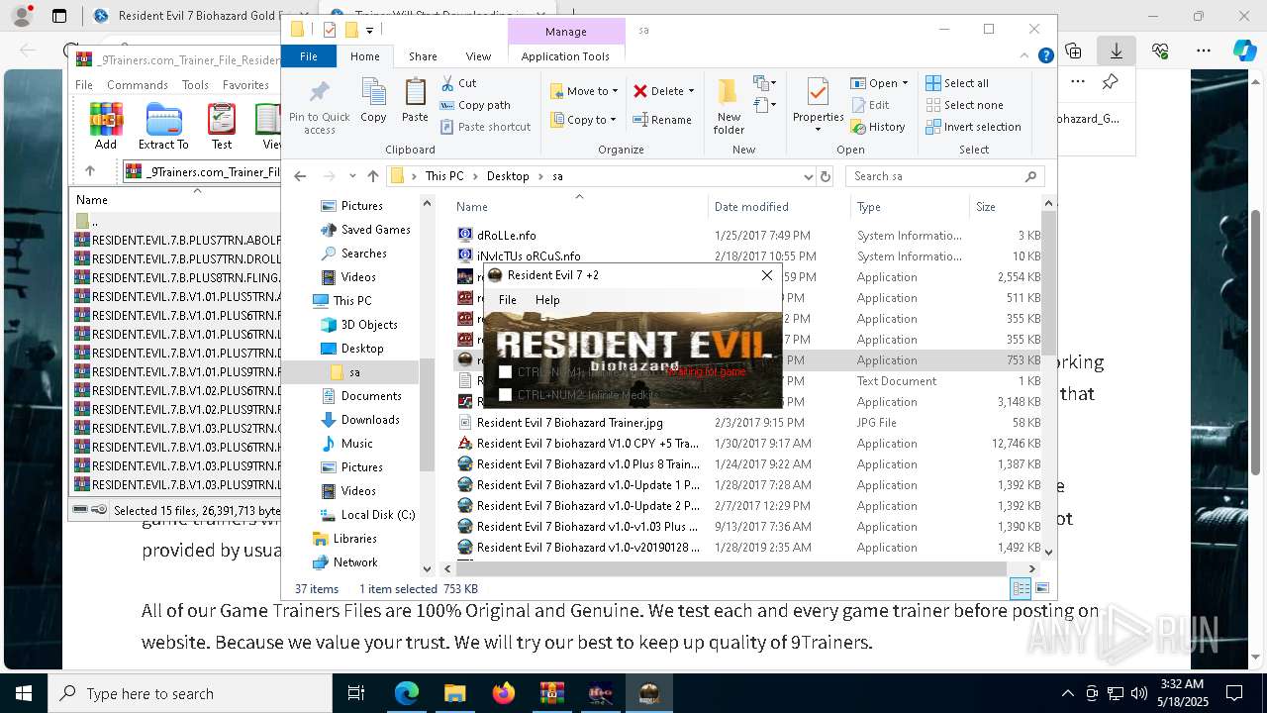This screenshot has width=1267, height=713.
Task: Click WinRAR Extract To icon
Action: (163, 126)
